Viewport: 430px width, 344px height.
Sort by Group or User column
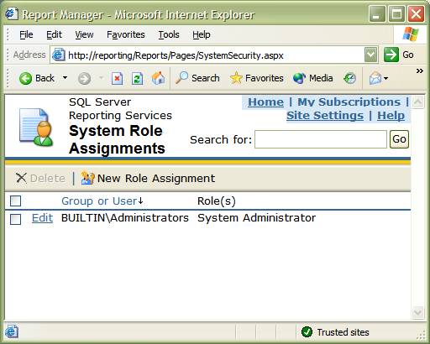99,201
